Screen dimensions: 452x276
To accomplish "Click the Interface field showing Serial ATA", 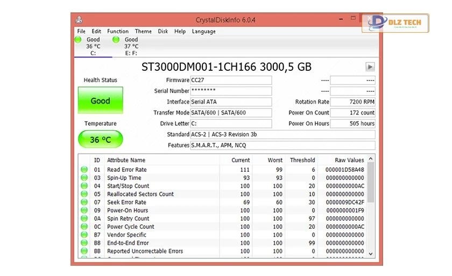I will (x=231, y=101).
